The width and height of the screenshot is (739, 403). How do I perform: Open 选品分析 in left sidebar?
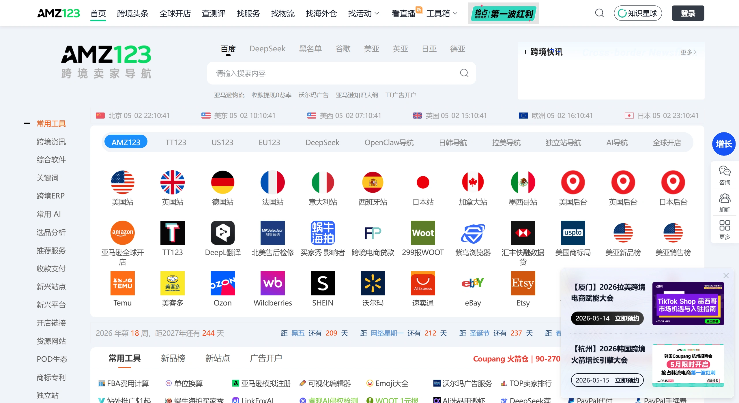point(51,232)
